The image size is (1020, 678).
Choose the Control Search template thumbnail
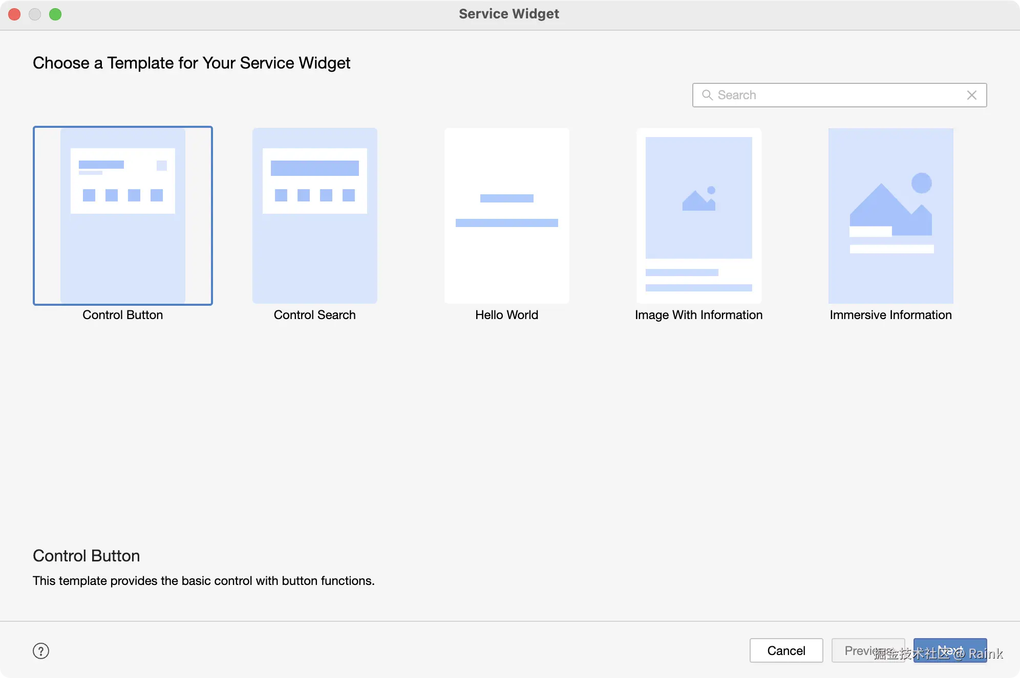[314, 215]
